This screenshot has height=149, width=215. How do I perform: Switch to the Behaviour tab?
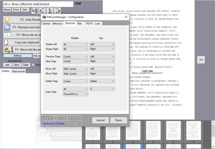pyautogui.click(x=58, y=24)
